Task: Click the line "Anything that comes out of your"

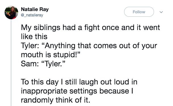Action: coord(89,46)
